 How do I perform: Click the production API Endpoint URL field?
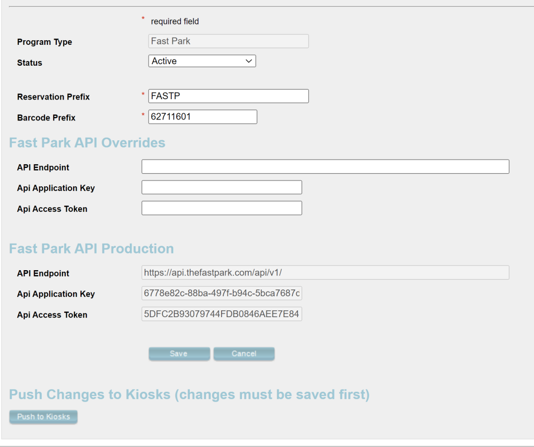[325, 273]
